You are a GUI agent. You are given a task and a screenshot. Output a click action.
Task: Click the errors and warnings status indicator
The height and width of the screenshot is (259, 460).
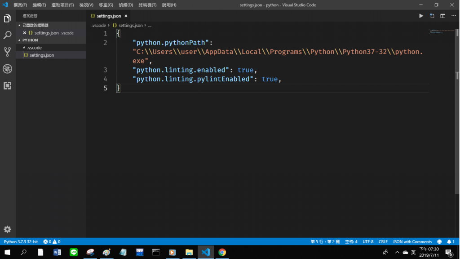(52, 241)
